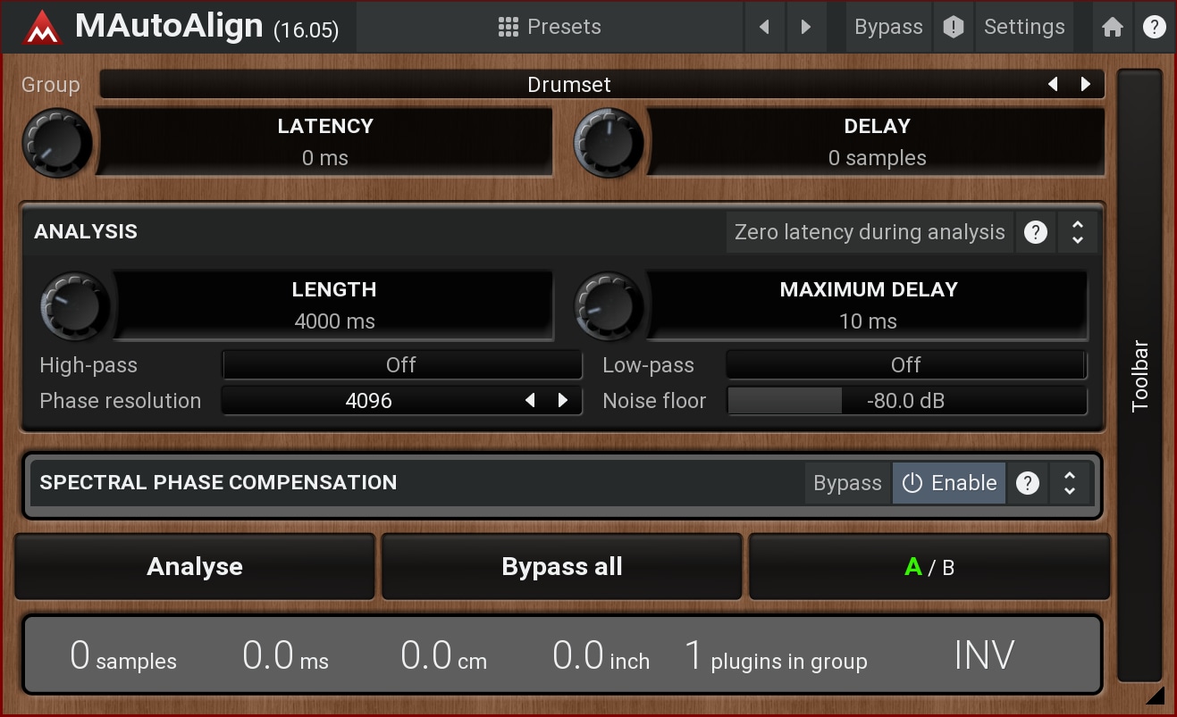
Task: Click the Maximum delay knob
Action: 609,305
